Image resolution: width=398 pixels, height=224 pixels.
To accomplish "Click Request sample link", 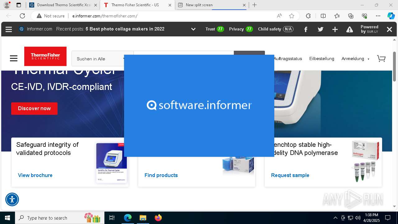I will click(290, 175).
